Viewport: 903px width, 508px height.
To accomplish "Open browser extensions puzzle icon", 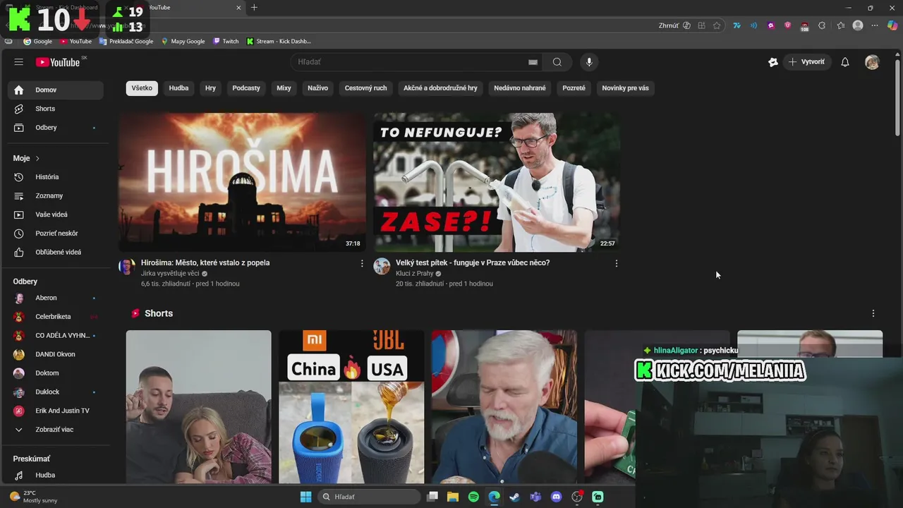I will [x=822, y=25].
